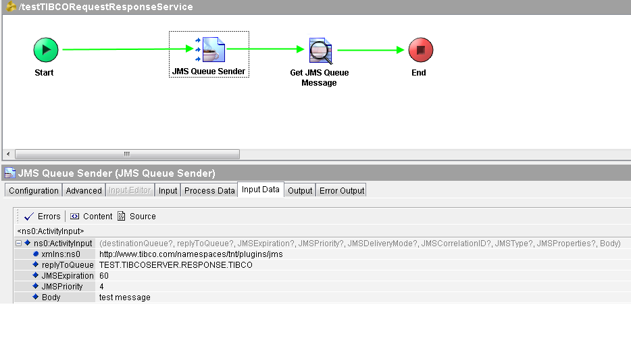The width and height of the screenshot is (631, 340).
Task: Open the Process Data tab
Action: click(x=209, y=191)
